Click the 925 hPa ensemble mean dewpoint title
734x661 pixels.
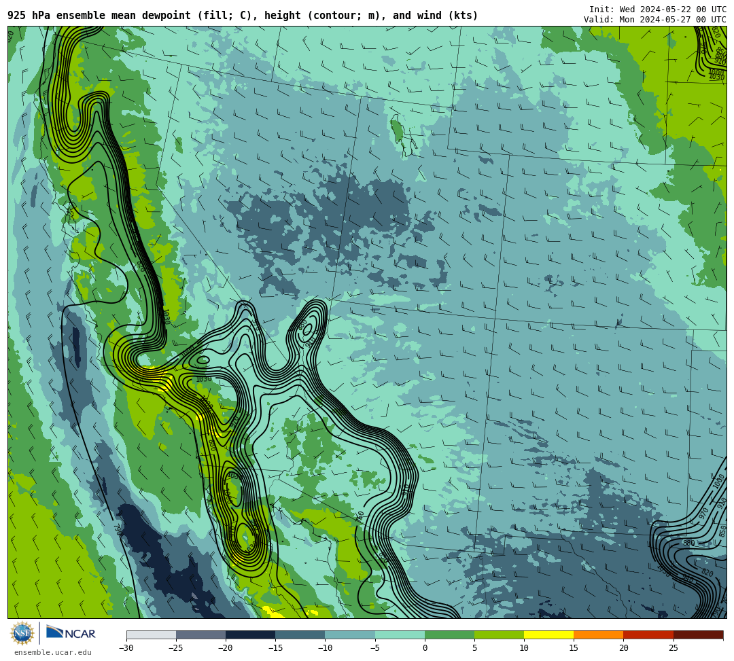(x=243, y=16)
